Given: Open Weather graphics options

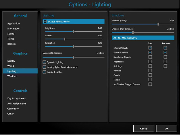Looking at the screenshot, I should 12,76.
